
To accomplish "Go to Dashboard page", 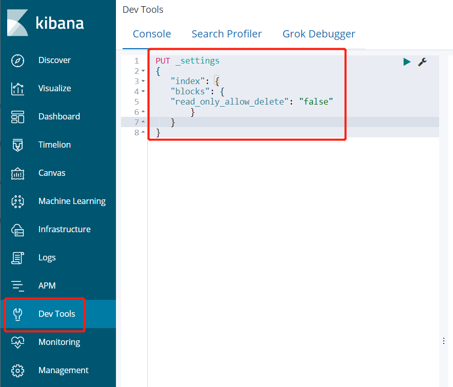I will coord(59,116).
